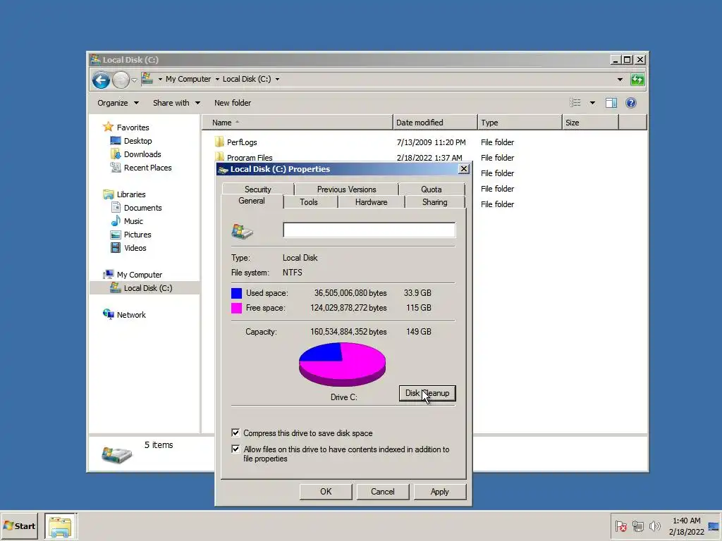Screen dimensions: 722x541
Task: Toggle the preview pane icon
Action: pyautogui.click(x=611, y=103)
